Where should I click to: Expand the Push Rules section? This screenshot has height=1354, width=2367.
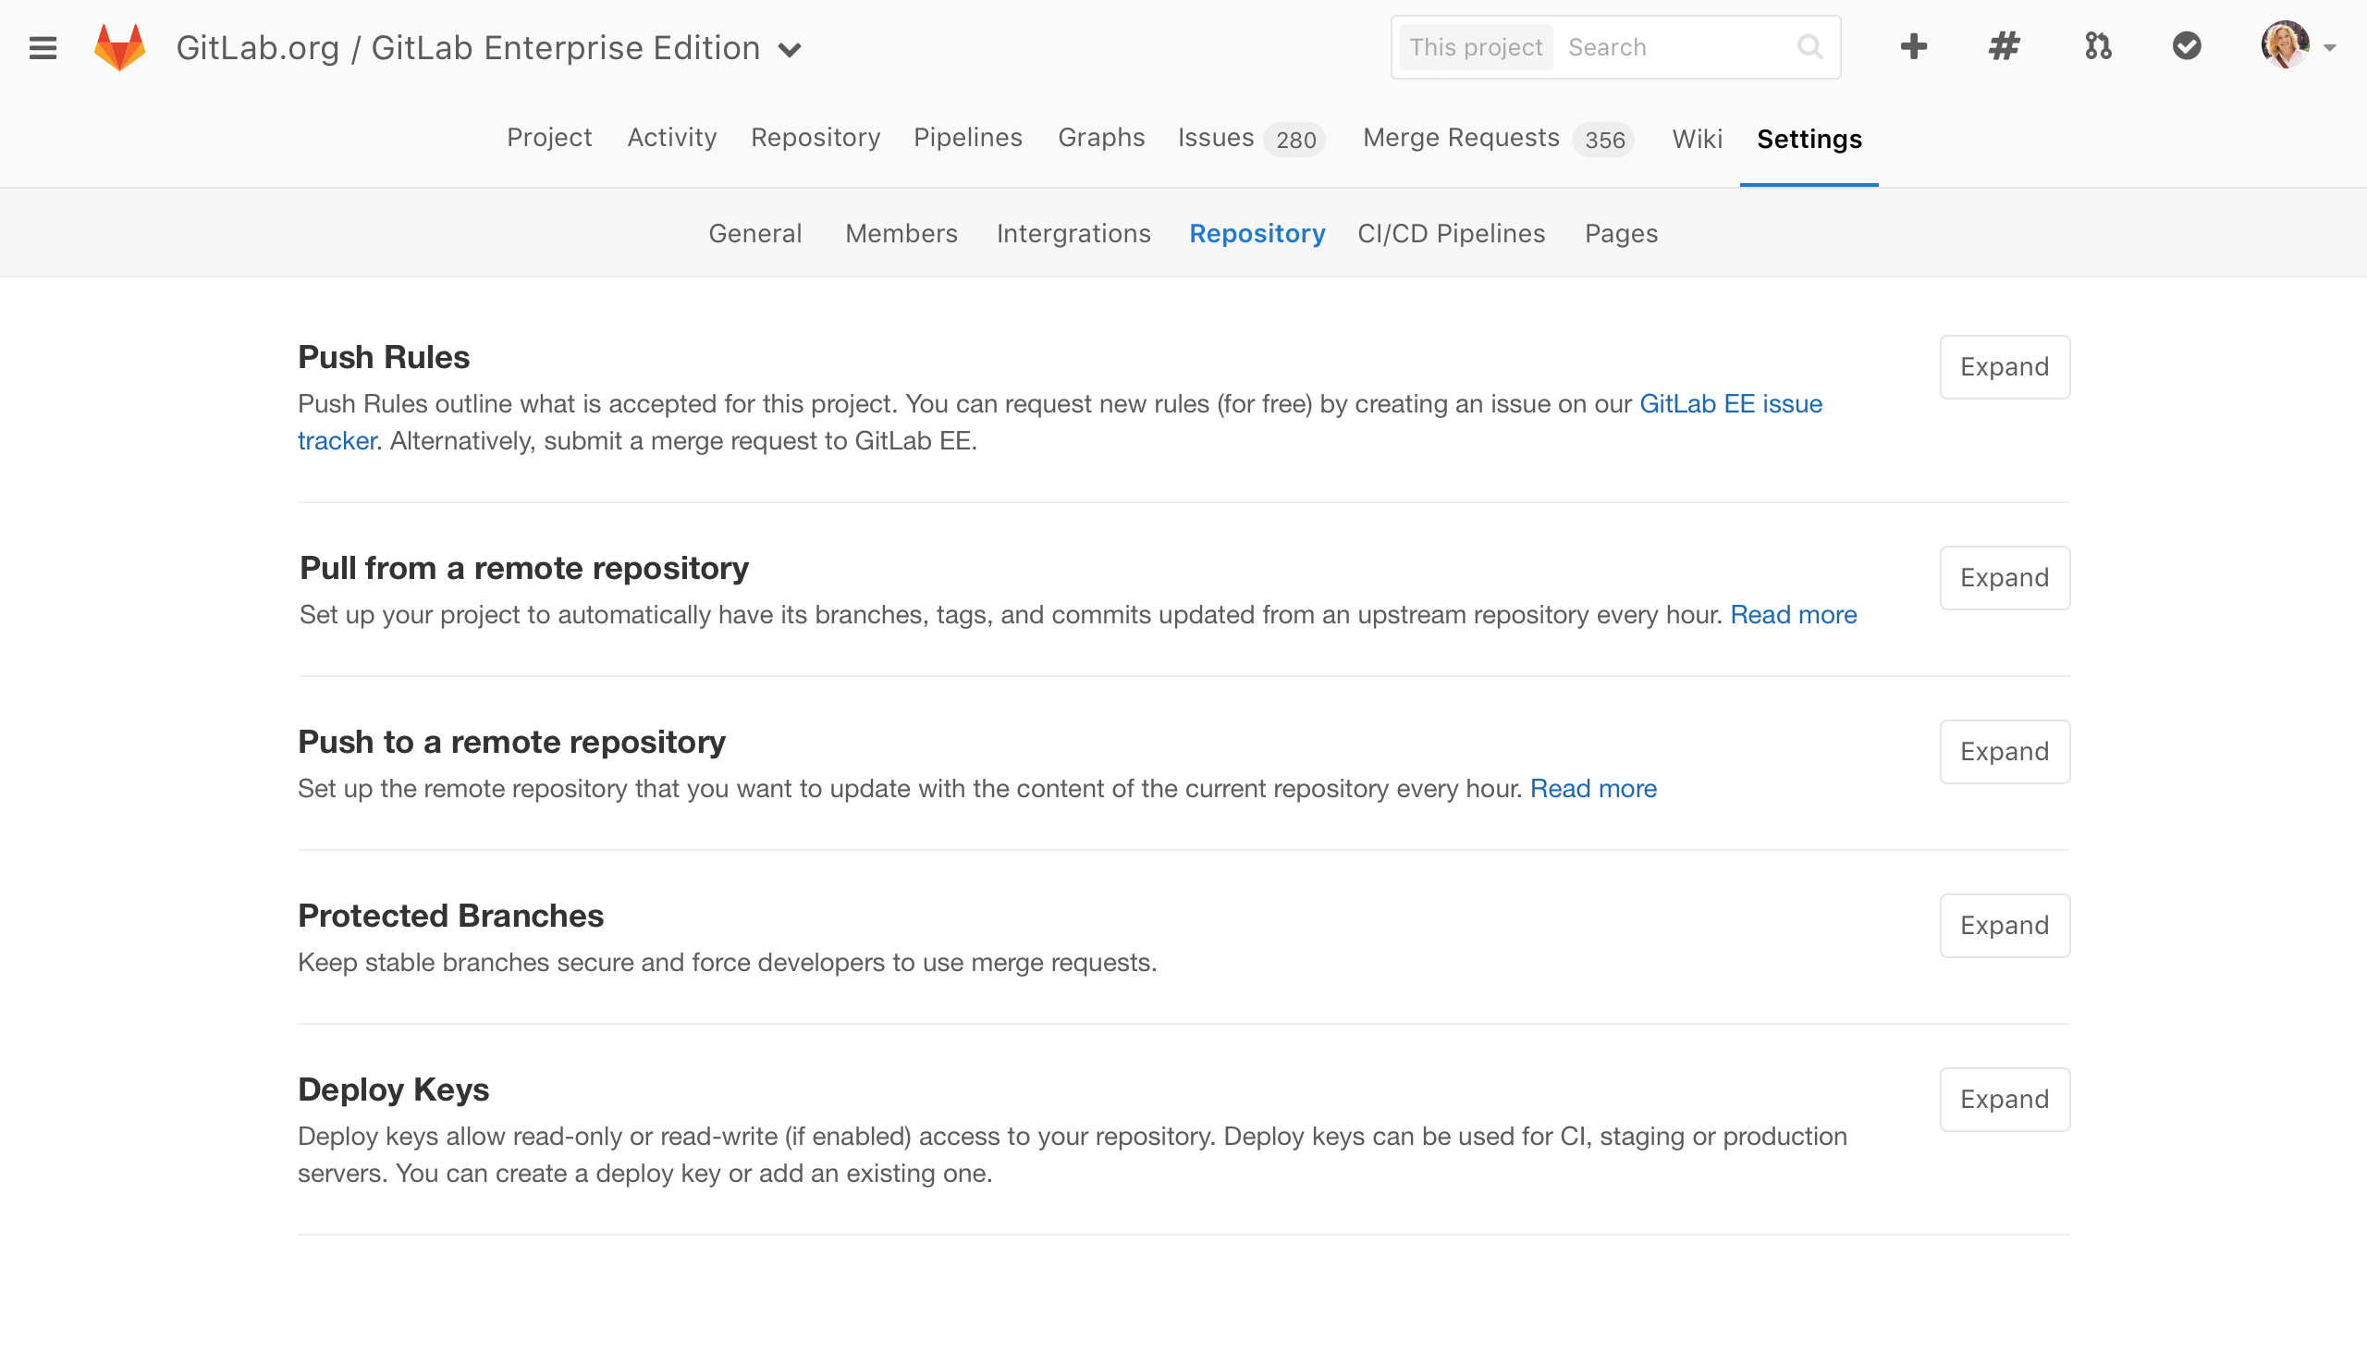[2005, 366]
